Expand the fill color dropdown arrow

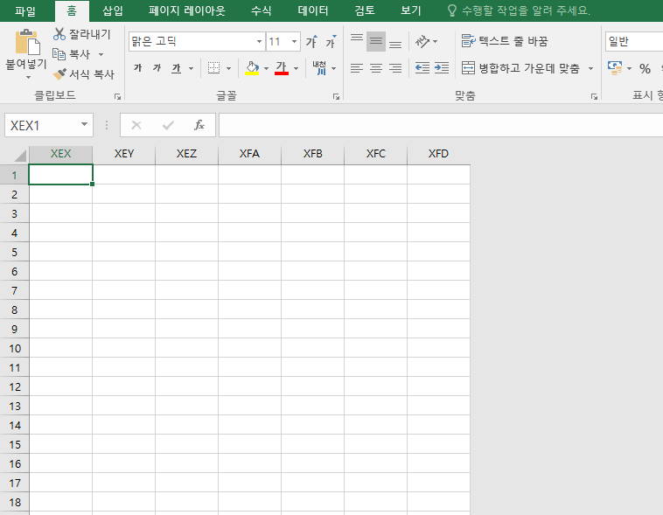coord(266,68)
